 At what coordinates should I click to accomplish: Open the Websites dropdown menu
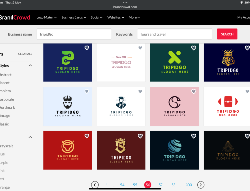[115, 17]
